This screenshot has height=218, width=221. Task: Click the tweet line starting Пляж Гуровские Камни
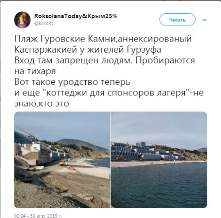(103, 39)
